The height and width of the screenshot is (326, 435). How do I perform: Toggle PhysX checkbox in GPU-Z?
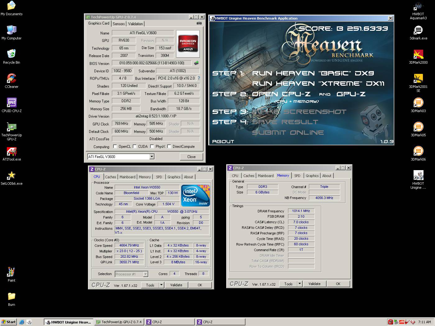click(152, 147)
